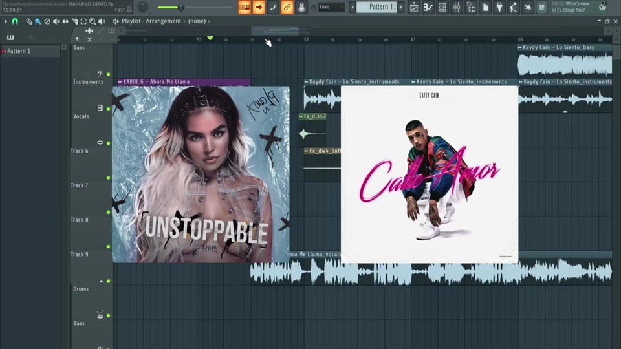Select the Paint brush tool
Screen dimensions: 621x349
38,21
